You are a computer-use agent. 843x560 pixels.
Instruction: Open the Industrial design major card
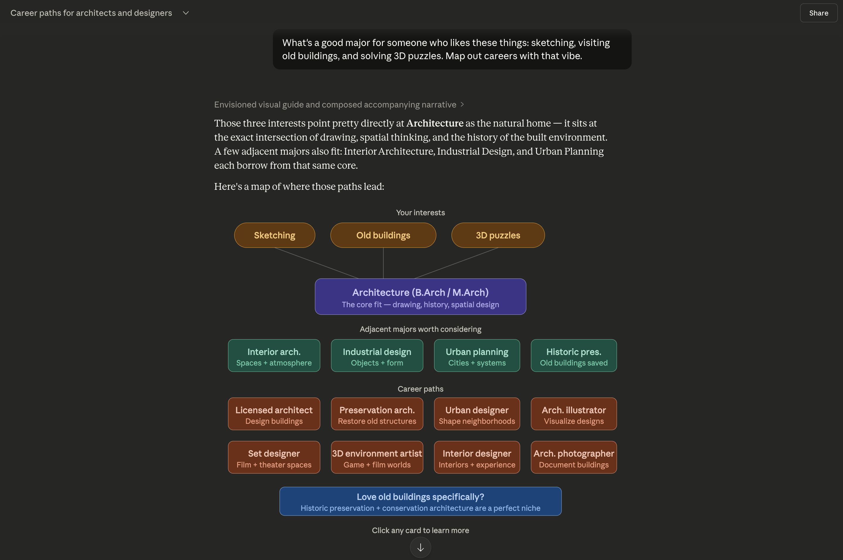coord(377,356)
